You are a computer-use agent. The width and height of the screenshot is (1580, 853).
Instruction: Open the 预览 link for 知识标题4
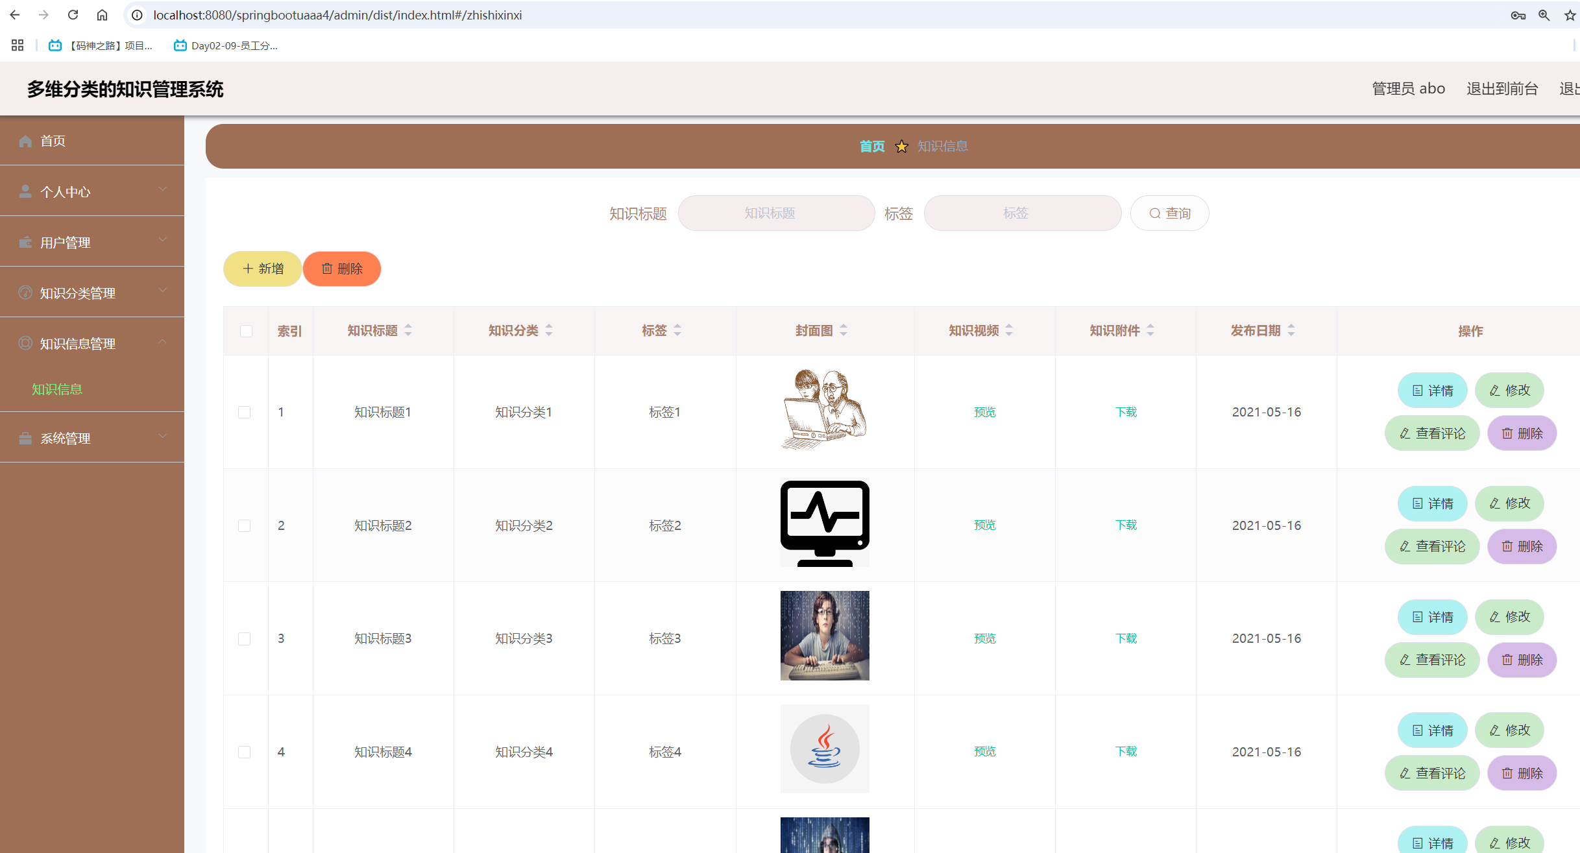[x=984, y=751]
